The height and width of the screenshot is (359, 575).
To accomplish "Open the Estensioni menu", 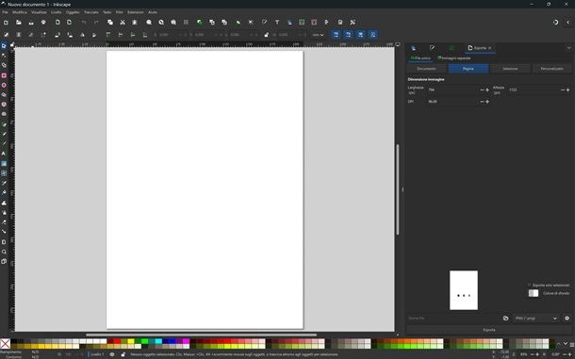I will tap(136, 12).
